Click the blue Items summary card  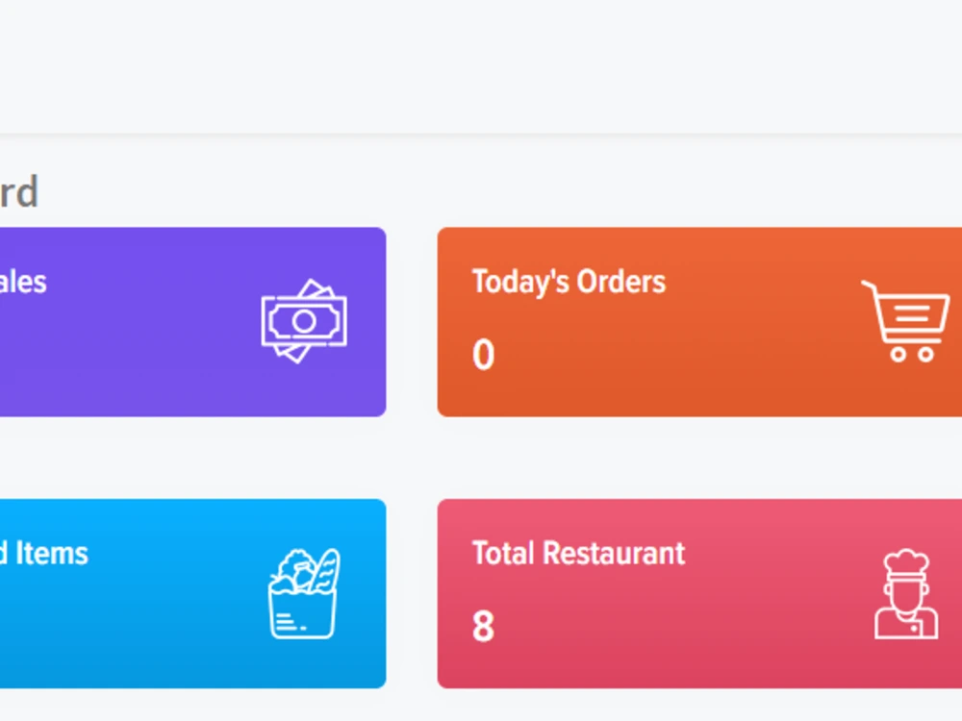click(x=192, y=593)
